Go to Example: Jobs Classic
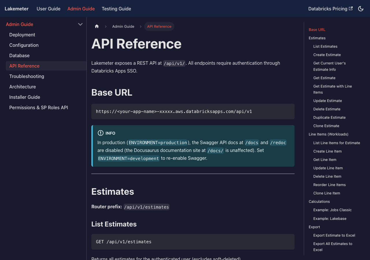Viewport: 370px width, 260px height. click(x=332, y=210)
